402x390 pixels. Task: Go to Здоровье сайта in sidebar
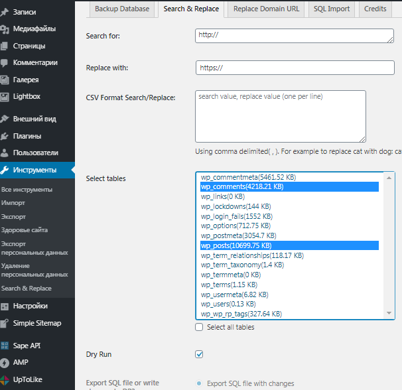[24, 229]
